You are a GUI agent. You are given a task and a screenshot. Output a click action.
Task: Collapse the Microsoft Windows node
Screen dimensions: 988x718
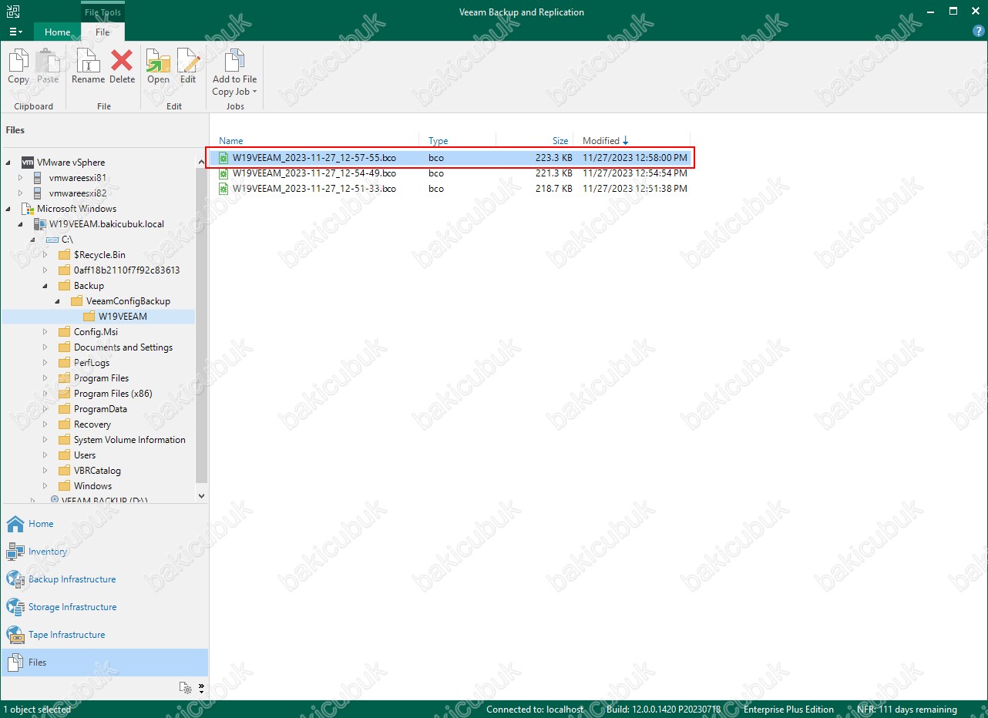8,209
